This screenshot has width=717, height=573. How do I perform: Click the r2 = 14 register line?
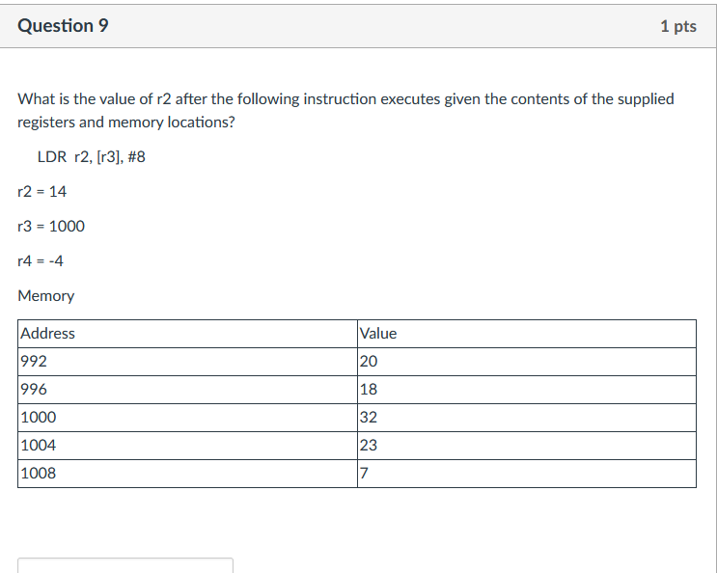(42, 191)
